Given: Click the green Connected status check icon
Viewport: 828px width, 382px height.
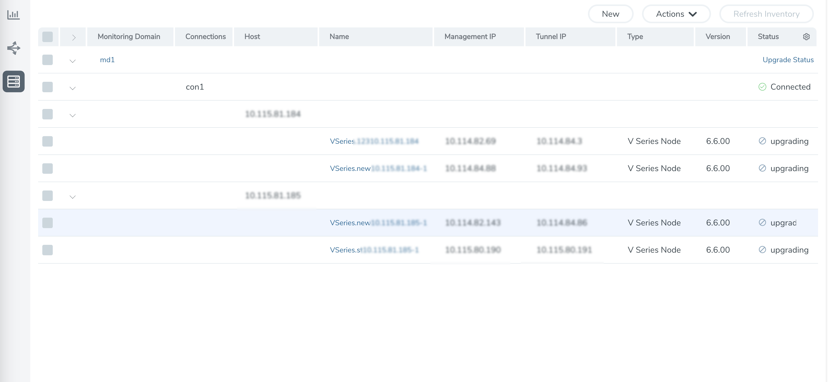Looking at the screenshot, I should (x=762, y=87).
